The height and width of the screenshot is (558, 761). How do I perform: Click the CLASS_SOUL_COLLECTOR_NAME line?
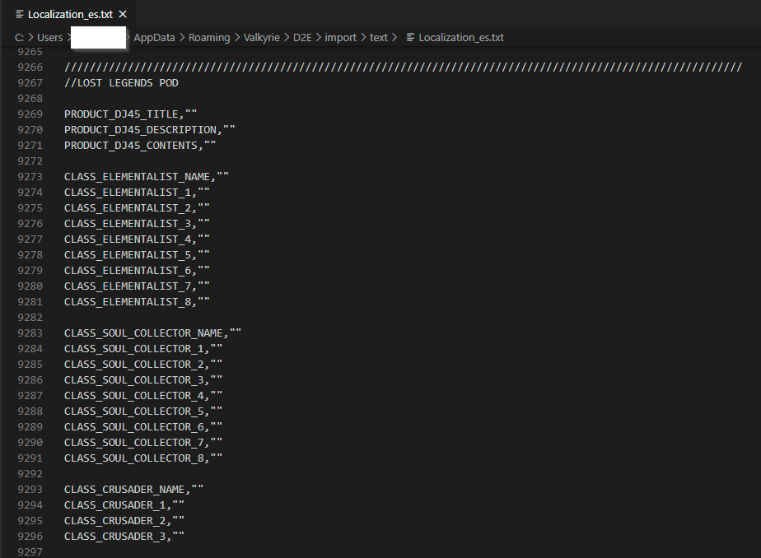(x=152, y=333)
